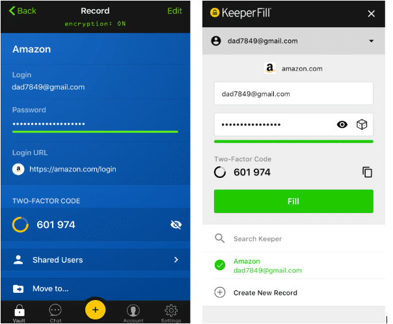Expand the Shared Users chevron

[176, 260]
